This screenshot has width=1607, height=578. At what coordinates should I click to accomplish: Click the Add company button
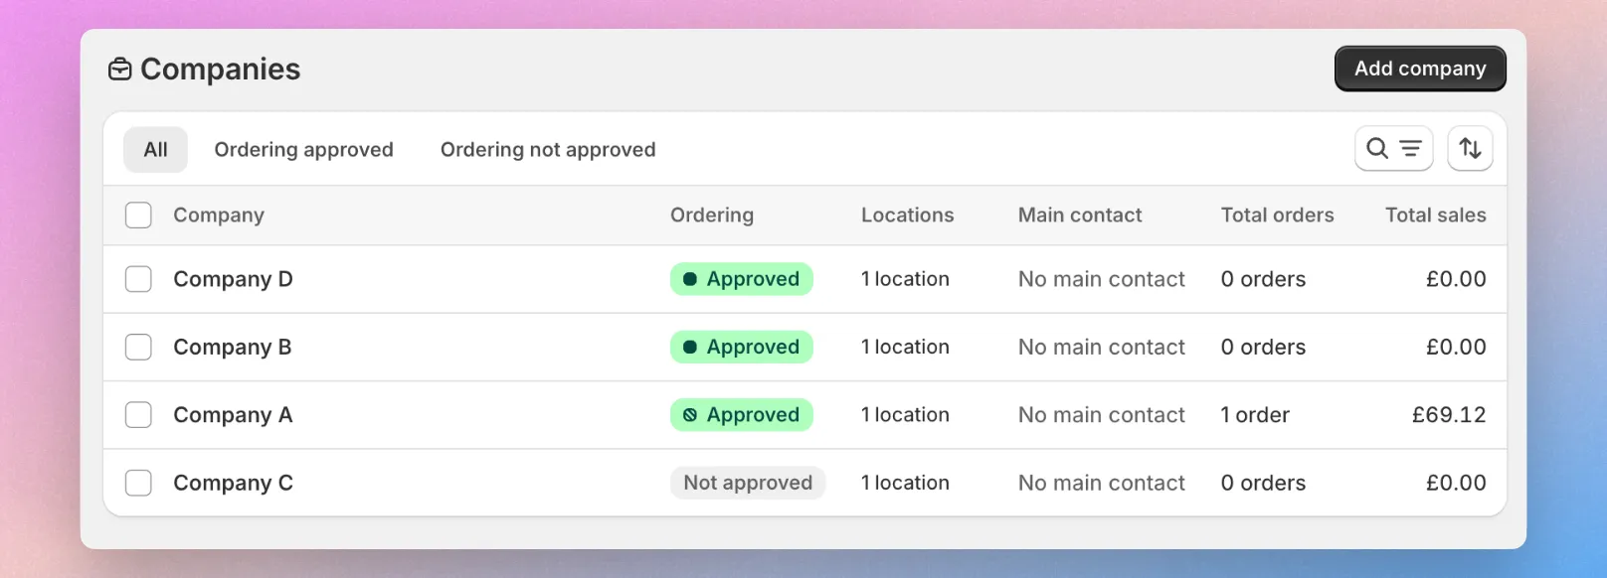1420,69
